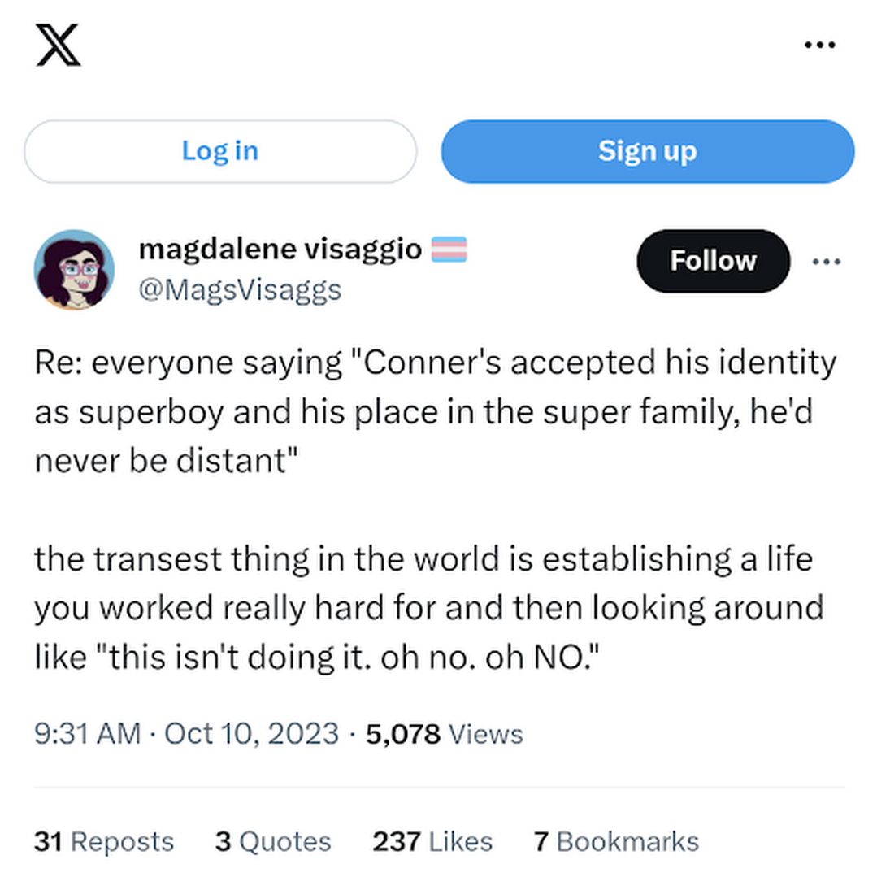
Task: Follow magdalene visaggio
Action: [713, 261]
